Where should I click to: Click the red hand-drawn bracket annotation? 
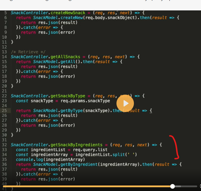click(176, 147)
